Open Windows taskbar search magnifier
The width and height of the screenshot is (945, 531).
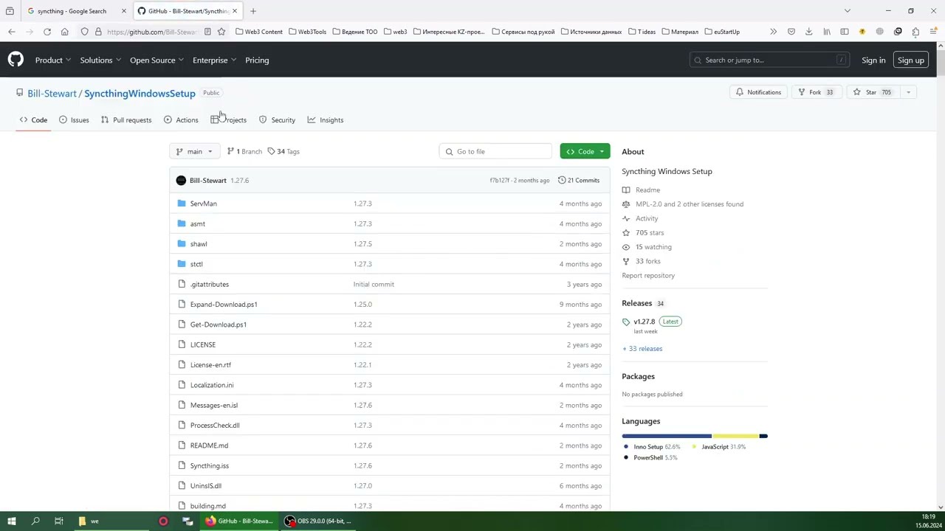(35, 521)
